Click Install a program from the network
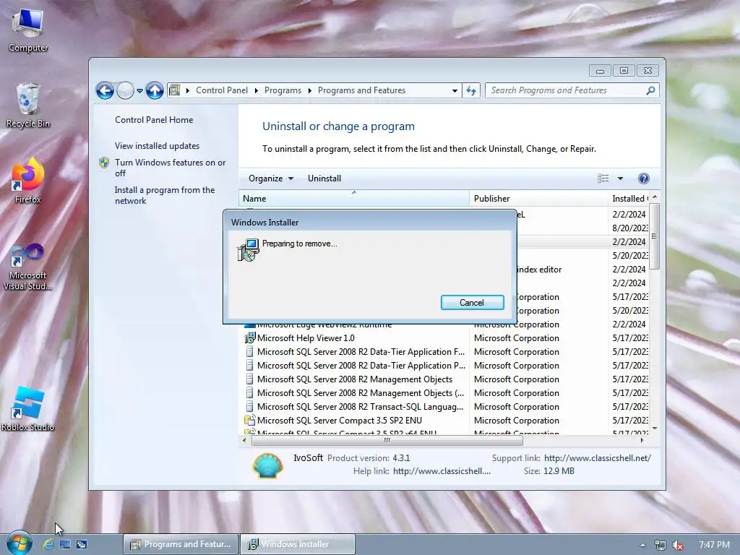Image resolution: width=740 pixels, height=555 pixels. pyautogui.click(x=164, y=195)
